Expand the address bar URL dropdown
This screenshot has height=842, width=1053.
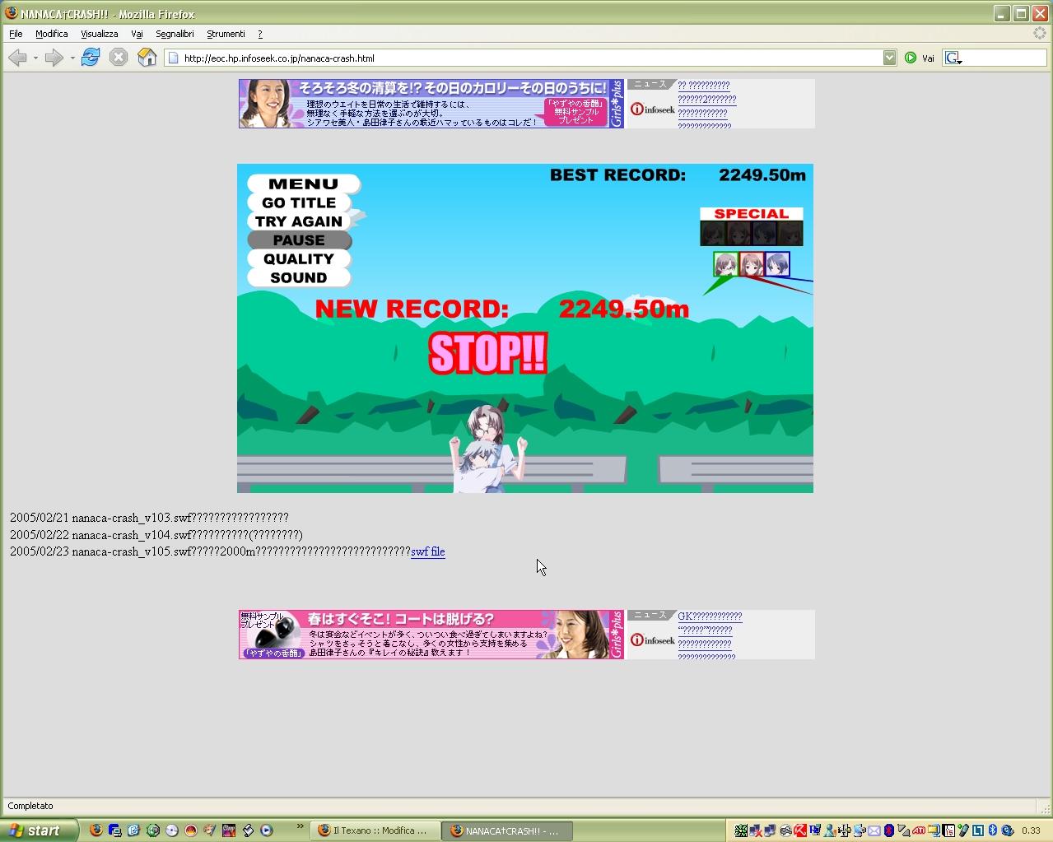pyautogui.click(x=889, y=58)
